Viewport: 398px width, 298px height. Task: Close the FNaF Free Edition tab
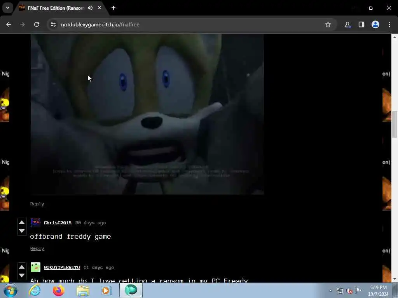99,8
